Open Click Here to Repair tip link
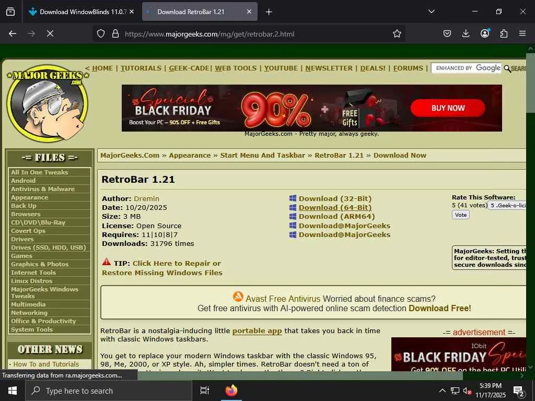The width and height of the screenshot is (535, 401). click(162, 268)
